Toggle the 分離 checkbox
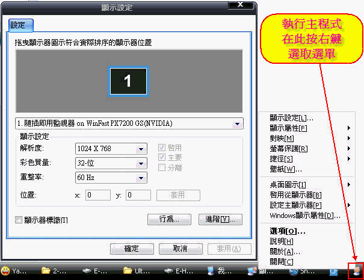The width and height of the screenshot is (364, 280). click(161, 167)
